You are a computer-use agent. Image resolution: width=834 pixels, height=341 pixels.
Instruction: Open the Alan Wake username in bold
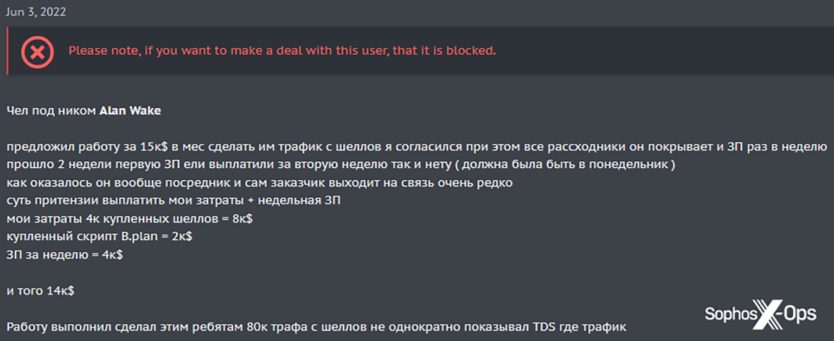coord(130,111)
